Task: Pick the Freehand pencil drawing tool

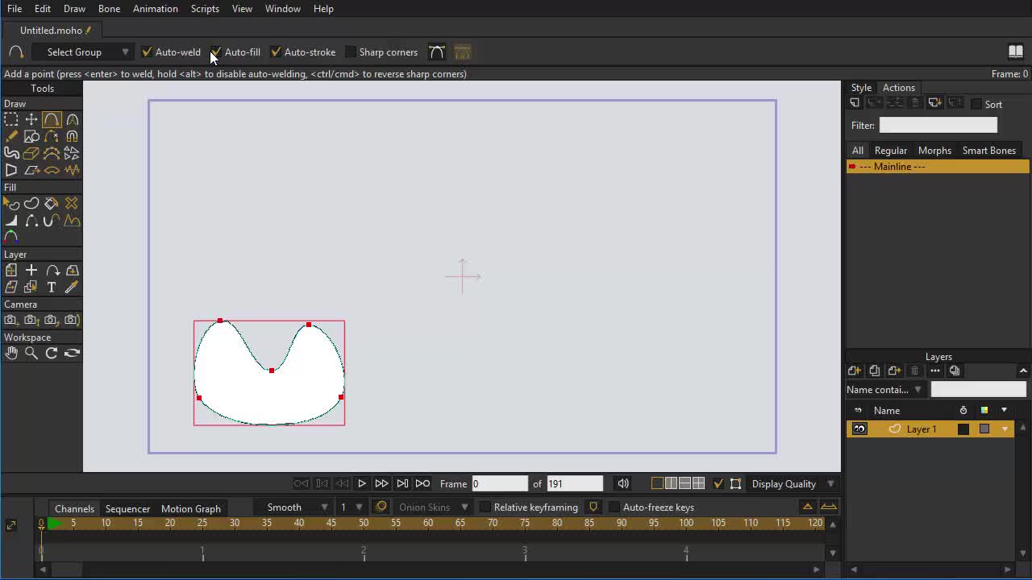Action: [x=11, y=136]
